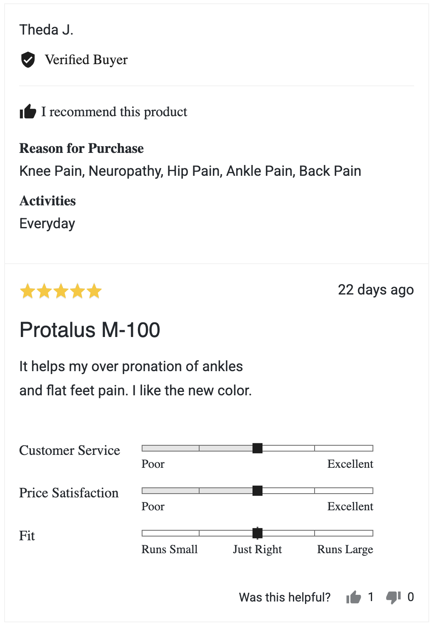Image resolution: width=435 pixels, height=629 pixels.
Task: Click the 'Reason for Purchase' heading
Action: pos(81,148)
